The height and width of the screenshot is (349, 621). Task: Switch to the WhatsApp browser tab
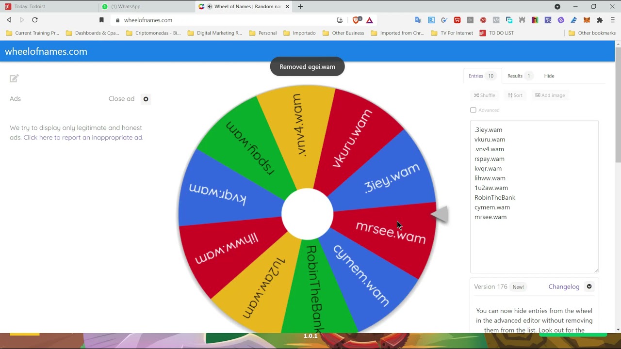pyautogui.click(x=146, y=7)
